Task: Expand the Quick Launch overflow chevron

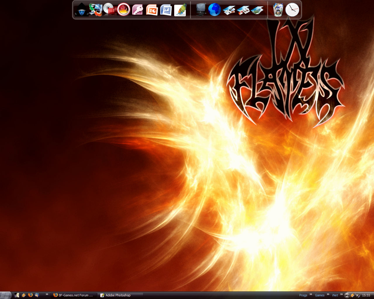Action: click(47, 294)
